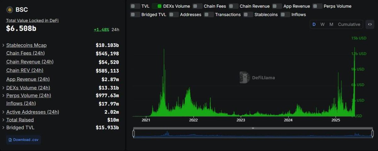Download the .csv data file

point(24,140)
